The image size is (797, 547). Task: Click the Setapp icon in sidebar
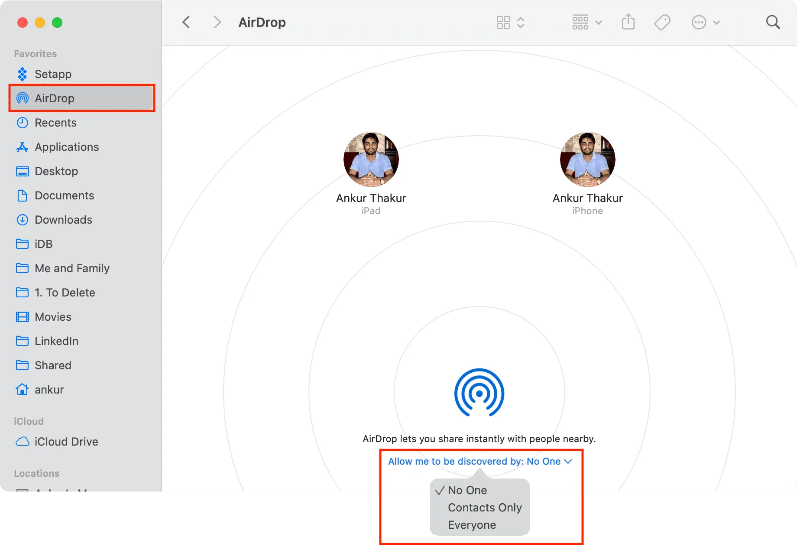click(x=22, y=74)
